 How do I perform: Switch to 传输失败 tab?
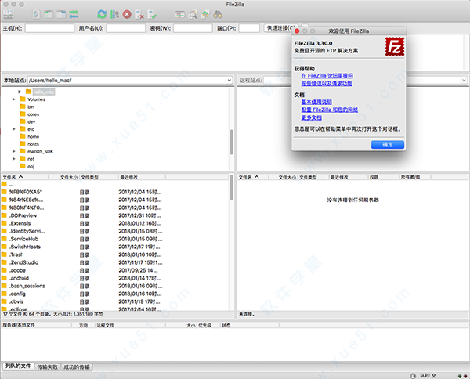click(x=47, y=367)
